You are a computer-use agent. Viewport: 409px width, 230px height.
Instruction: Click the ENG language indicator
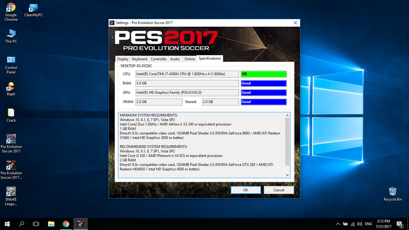[x=368, y=224]
